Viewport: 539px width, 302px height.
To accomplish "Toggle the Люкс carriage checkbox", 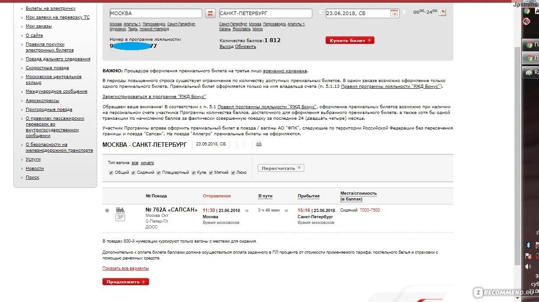I will 233,173.
